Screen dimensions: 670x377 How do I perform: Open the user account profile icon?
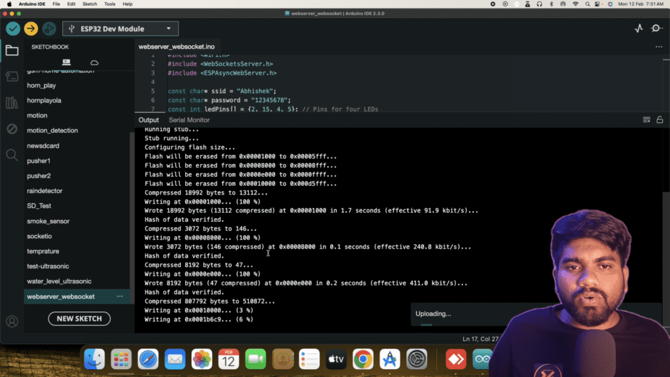pos(12,321)
